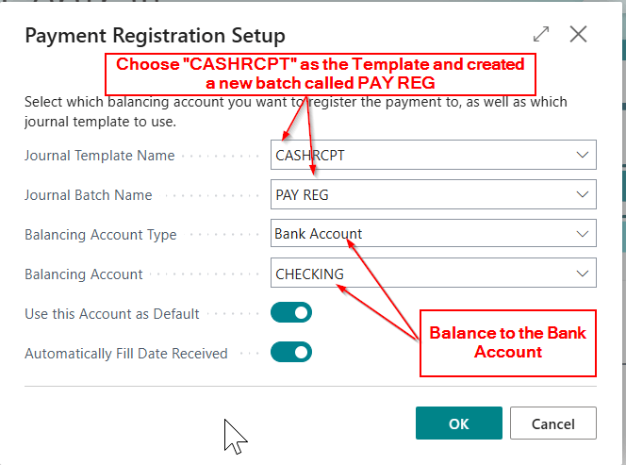This screenshot has height=465, width=626.
Task: Click the Journal Template Name label
Action: [99, 156]
